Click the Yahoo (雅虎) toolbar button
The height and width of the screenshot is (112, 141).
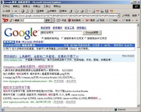point(90,21)
